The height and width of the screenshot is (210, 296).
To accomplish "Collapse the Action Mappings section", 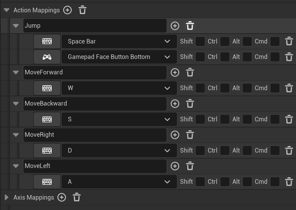I will [x=7, y=10].
